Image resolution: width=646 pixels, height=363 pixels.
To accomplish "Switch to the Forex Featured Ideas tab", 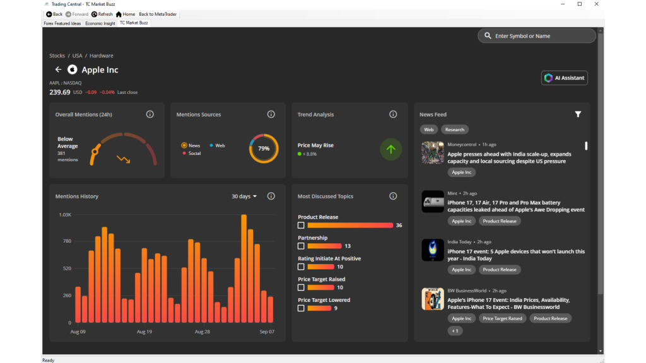I will pos(62,23).
